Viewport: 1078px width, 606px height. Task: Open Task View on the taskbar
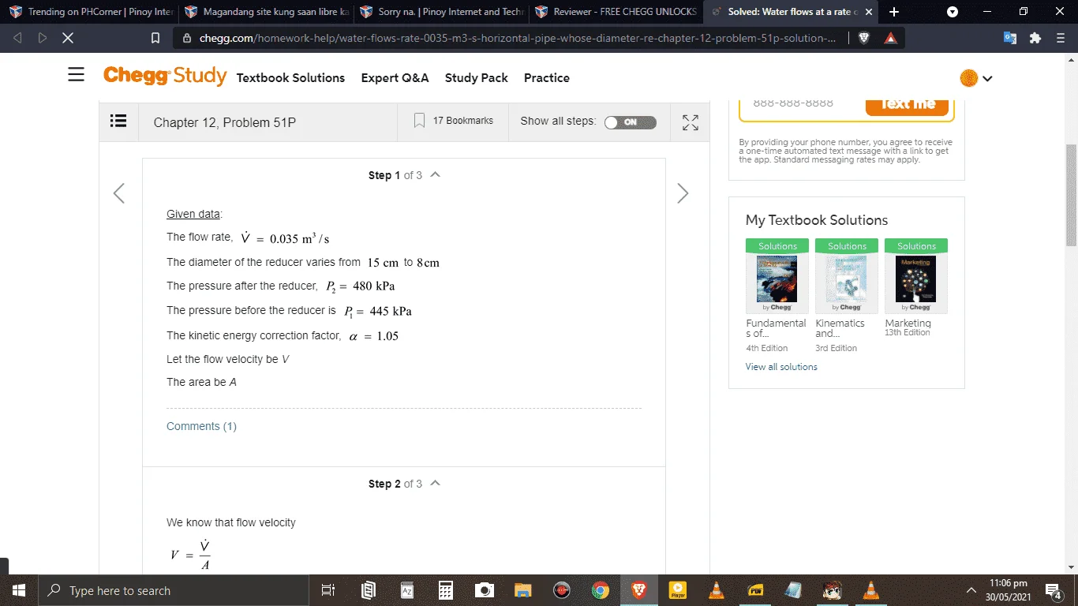(328, 590)
